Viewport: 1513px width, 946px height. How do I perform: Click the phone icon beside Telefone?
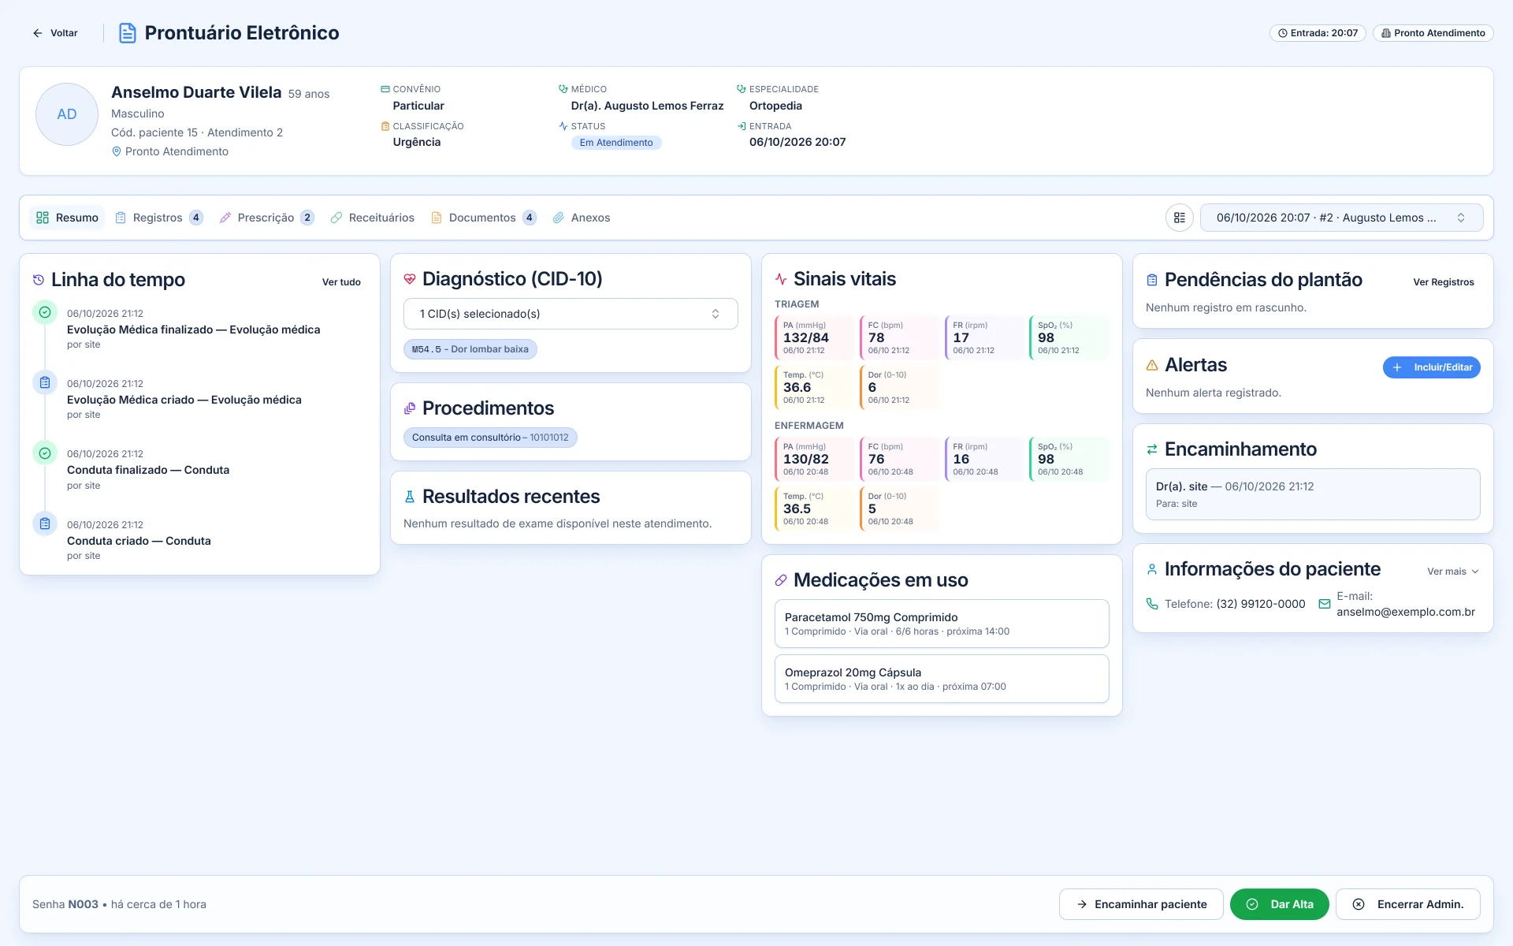tap(1152, 604)
